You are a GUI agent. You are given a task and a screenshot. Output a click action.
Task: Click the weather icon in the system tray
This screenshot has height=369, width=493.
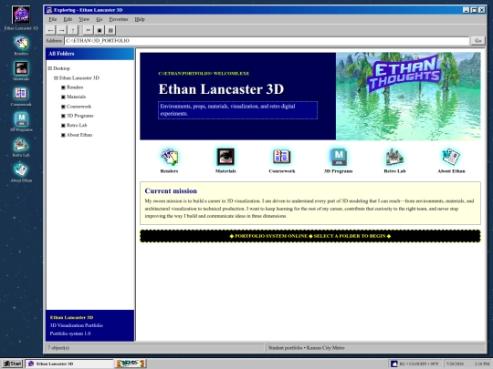394,364
